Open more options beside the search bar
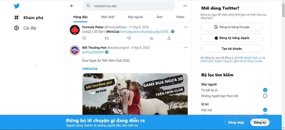This screenshot has width=285, height=130. (x=185, y=6)
